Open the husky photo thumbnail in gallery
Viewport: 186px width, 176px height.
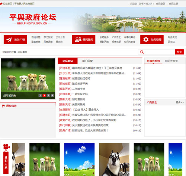[114, 160]
